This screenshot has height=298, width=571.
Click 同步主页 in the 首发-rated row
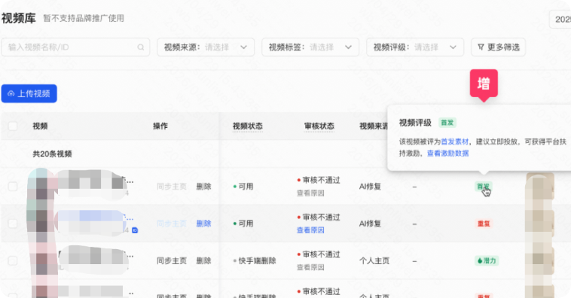pos(172,187)
